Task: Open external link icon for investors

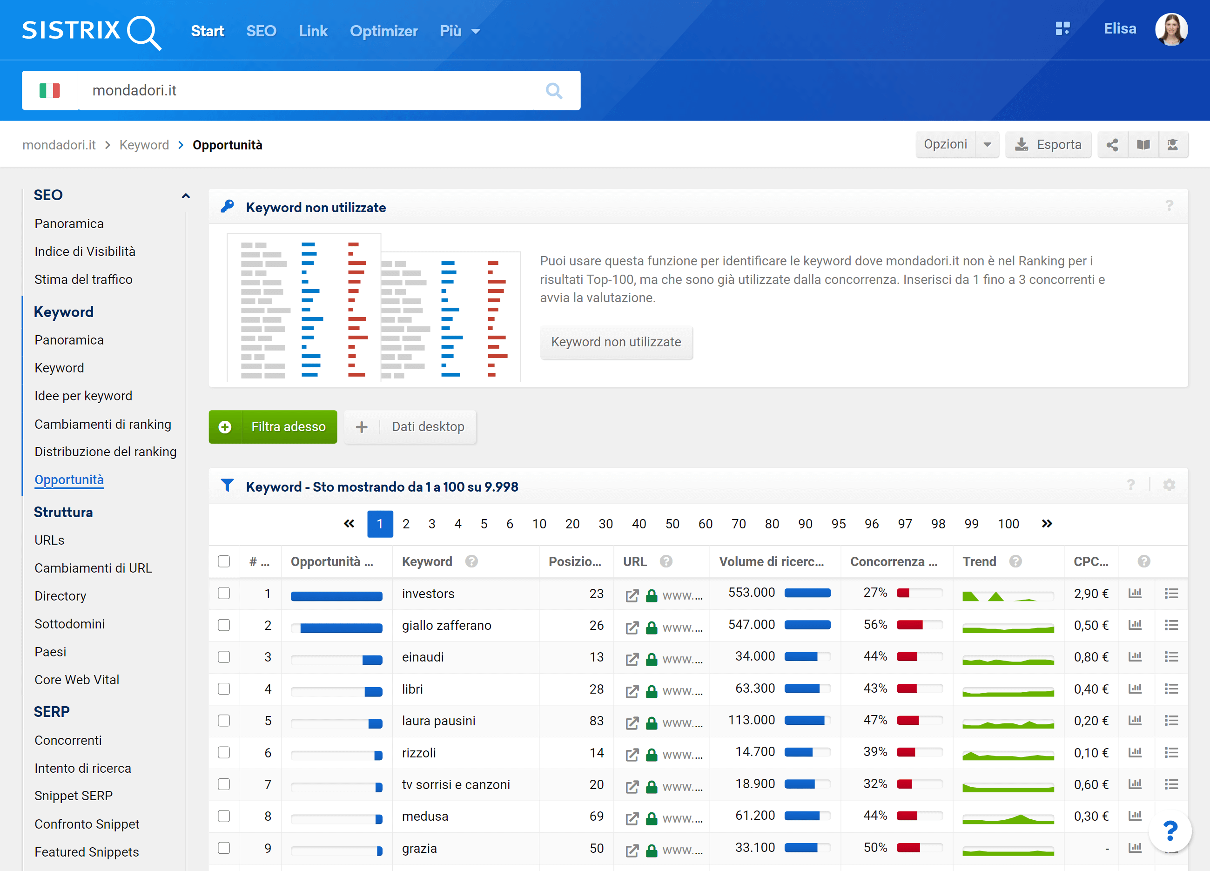Action: coord(632,595)
